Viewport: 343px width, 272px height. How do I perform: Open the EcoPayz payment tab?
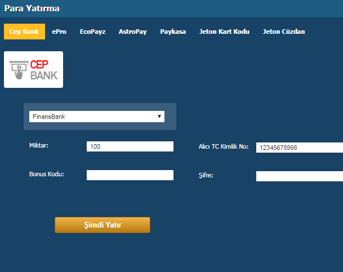point(92,32)
